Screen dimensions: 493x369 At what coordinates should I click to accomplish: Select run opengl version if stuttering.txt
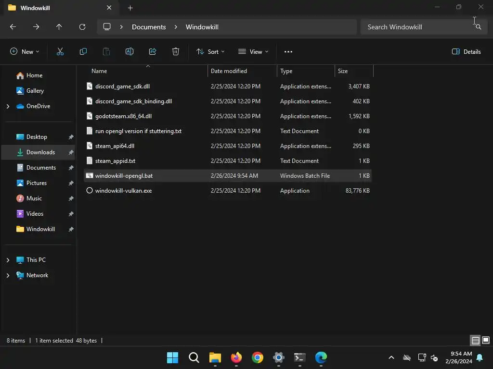[228, 131]
